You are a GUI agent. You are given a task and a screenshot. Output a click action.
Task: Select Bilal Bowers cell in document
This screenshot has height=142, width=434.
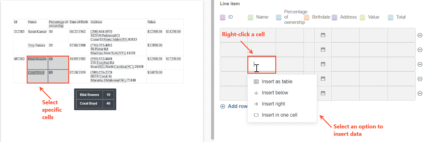click(38, 63)
